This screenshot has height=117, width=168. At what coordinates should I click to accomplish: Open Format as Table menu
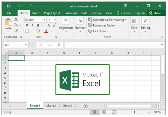[102, 25]
